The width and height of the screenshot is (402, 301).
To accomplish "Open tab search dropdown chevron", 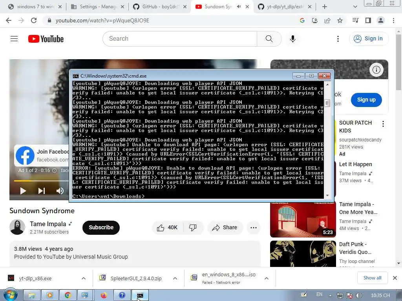I will tap(355, 7).
